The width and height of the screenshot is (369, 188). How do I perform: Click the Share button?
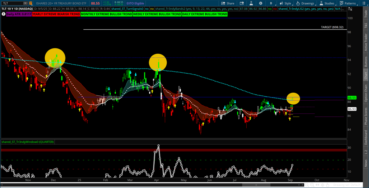[228, 3]
